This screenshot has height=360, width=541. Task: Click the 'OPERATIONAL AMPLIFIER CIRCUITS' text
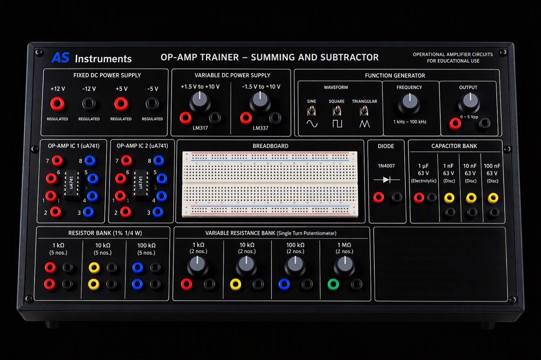click(x=453, y=54)
